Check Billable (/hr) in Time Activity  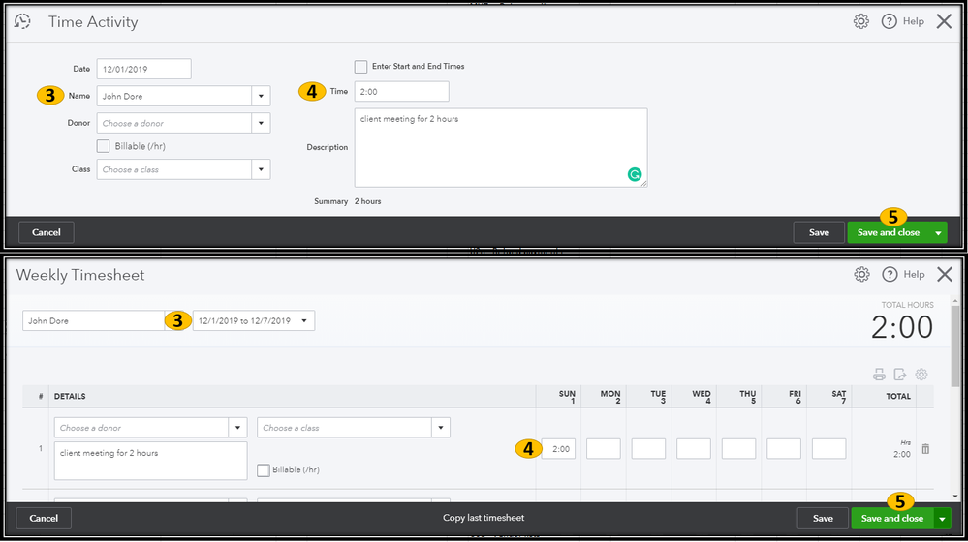[x=103, y=146]
